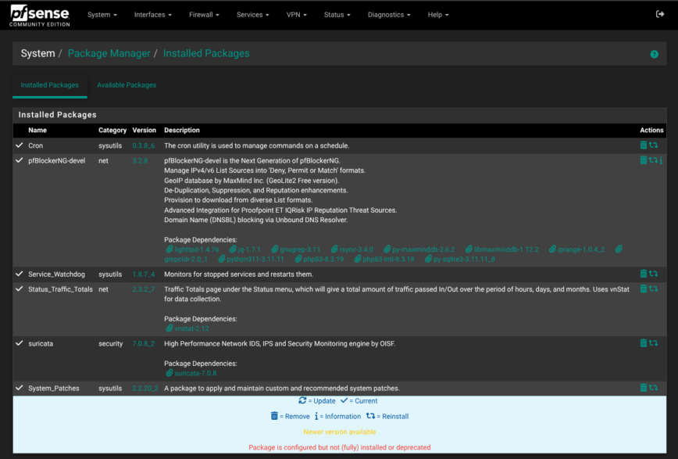Open pfBlockerNG-devel version 3.2.8 link
Image resolution: width=678 pixels, height=459 pixels.
pyautogui.click(x=140, y=160)
